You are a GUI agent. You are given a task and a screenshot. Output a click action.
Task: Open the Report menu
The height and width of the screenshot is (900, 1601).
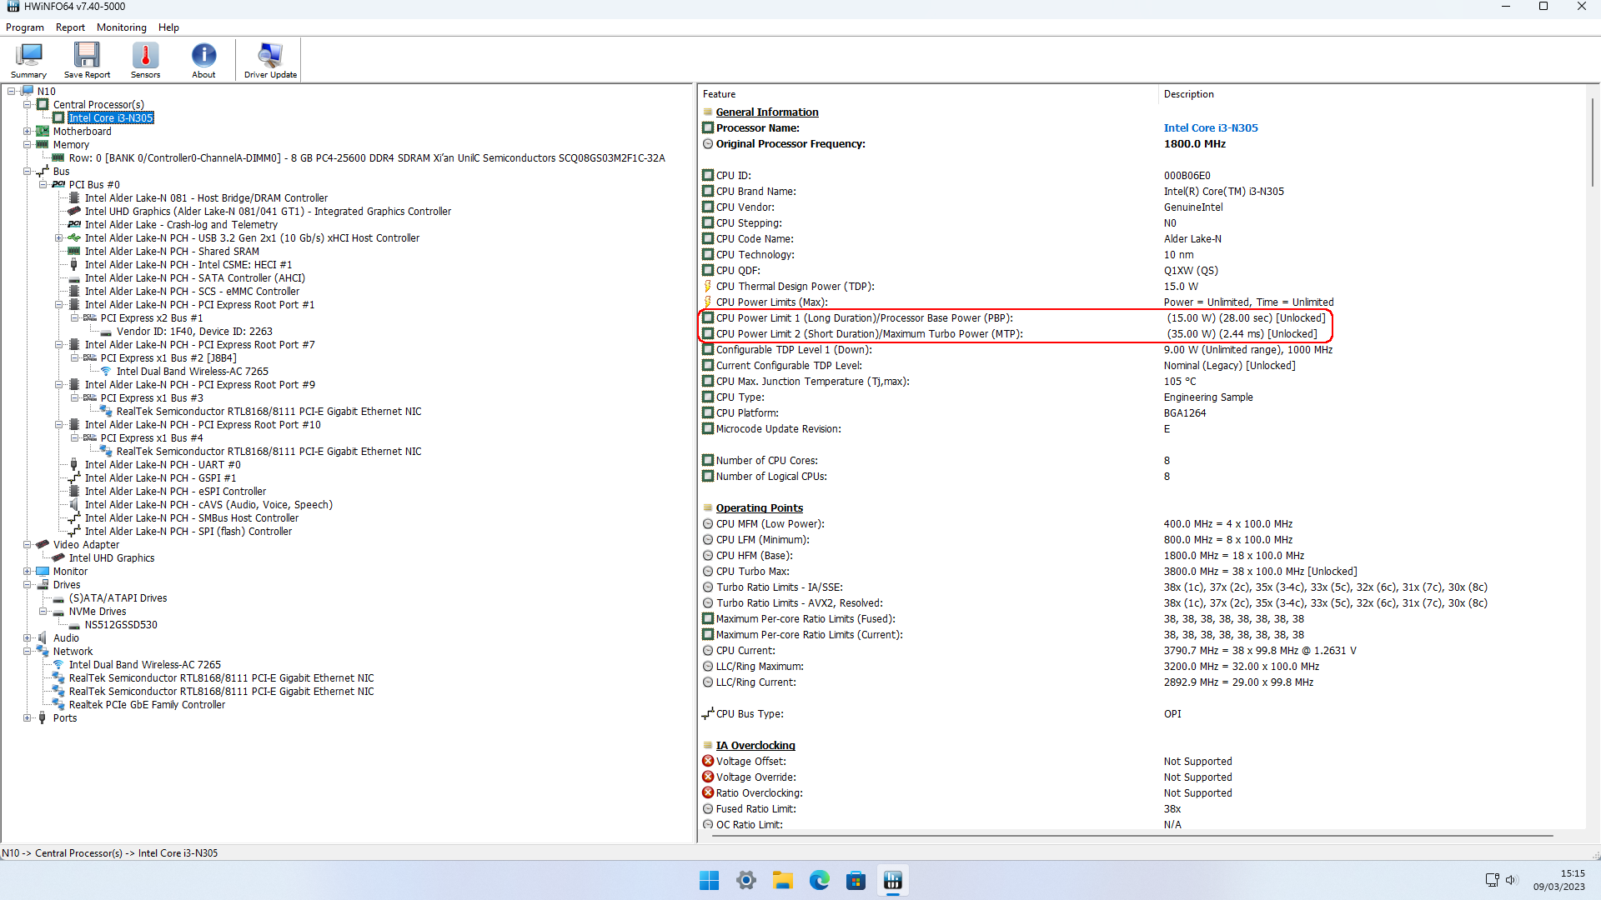[70, 27]
